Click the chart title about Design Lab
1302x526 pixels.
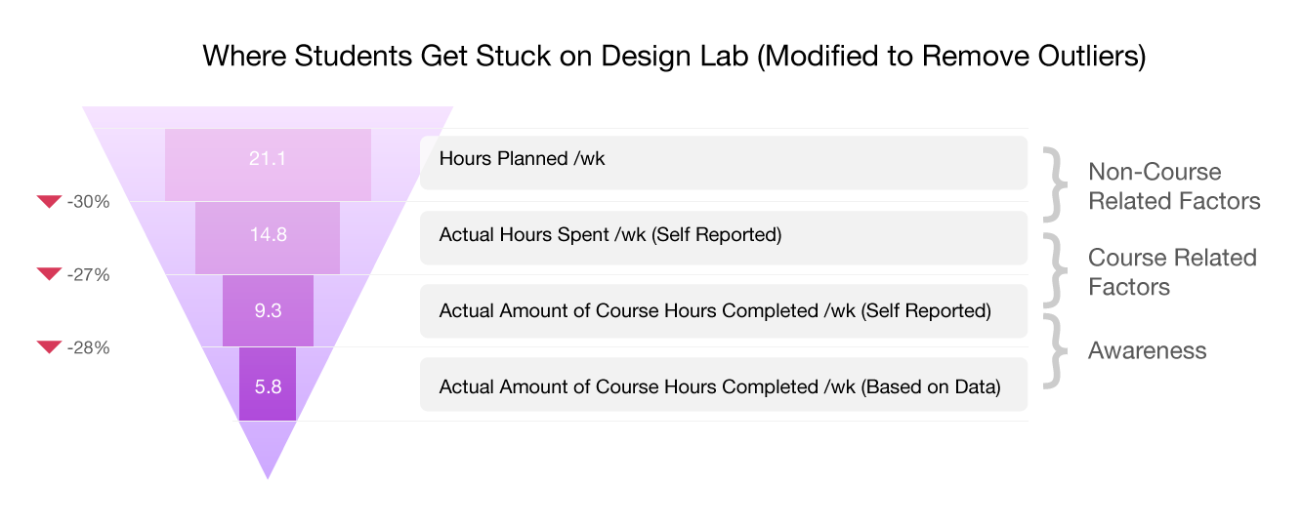(673, 56)
